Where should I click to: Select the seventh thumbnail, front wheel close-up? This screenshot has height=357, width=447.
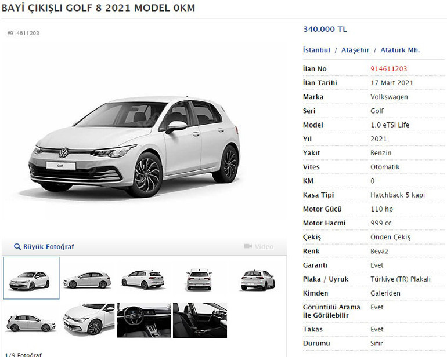pos(89,320)
